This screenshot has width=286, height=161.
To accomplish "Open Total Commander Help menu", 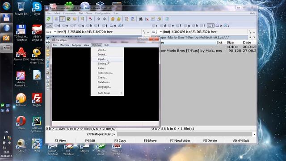I will tap(252, 13).
